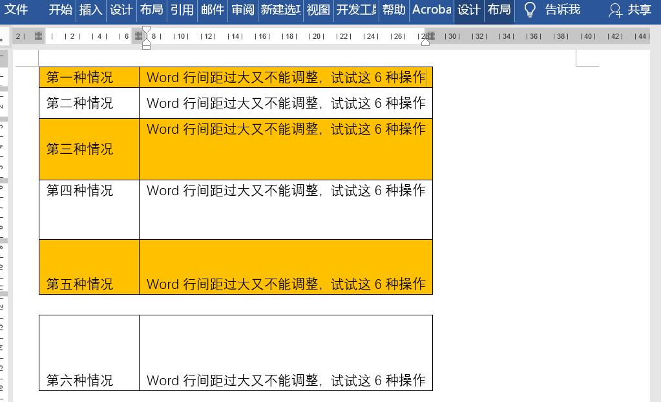Screen dimensions: 661x402
Task: Open the 邮件 tab
Action: coord(212,10)
